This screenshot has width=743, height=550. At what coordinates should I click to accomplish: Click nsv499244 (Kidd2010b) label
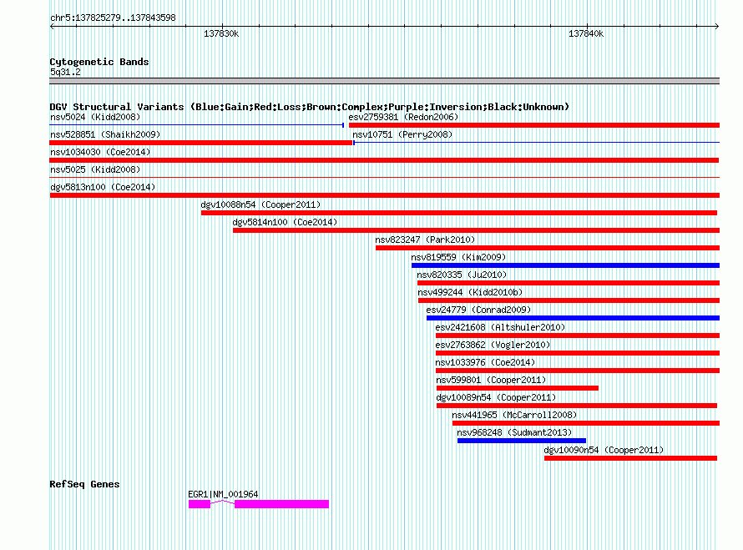[470, 292]
